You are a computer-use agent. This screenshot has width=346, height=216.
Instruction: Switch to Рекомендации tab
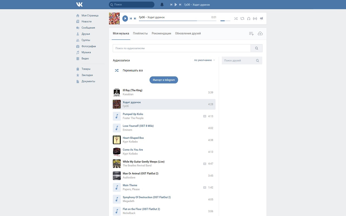coord(161,33)
